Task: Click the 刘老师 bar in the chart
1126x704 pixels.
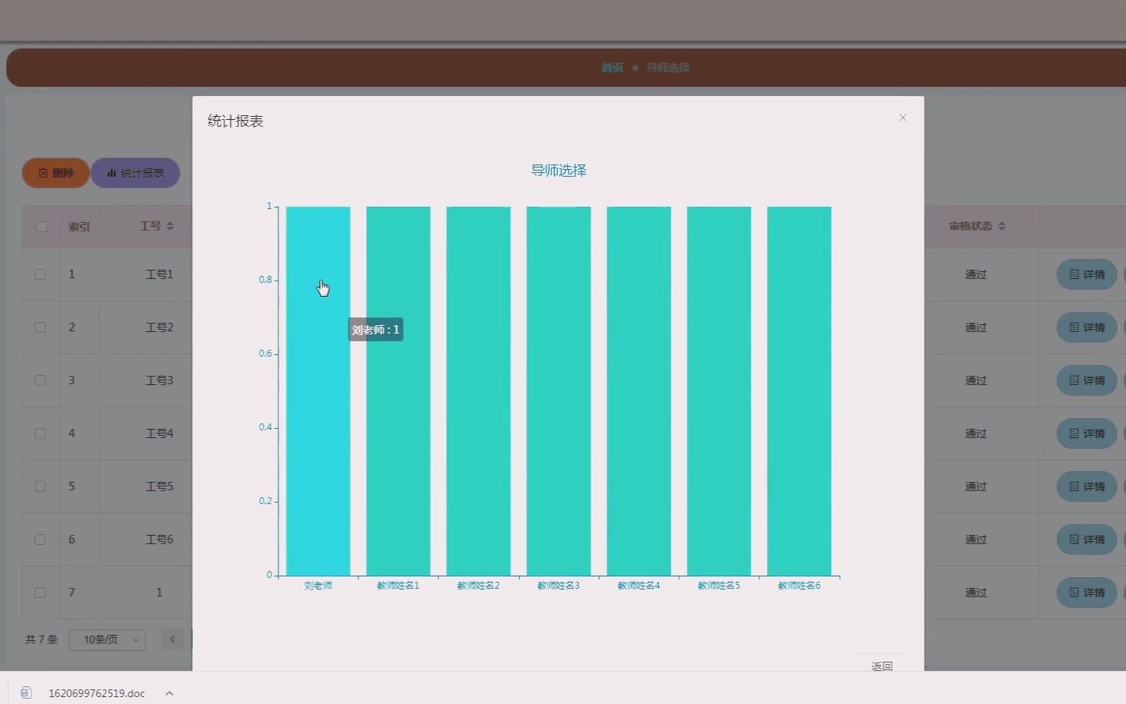Action: coord(318,390)
